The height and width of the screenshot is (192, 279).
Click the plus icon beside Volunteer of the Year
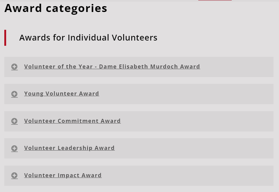coord(14,67)
